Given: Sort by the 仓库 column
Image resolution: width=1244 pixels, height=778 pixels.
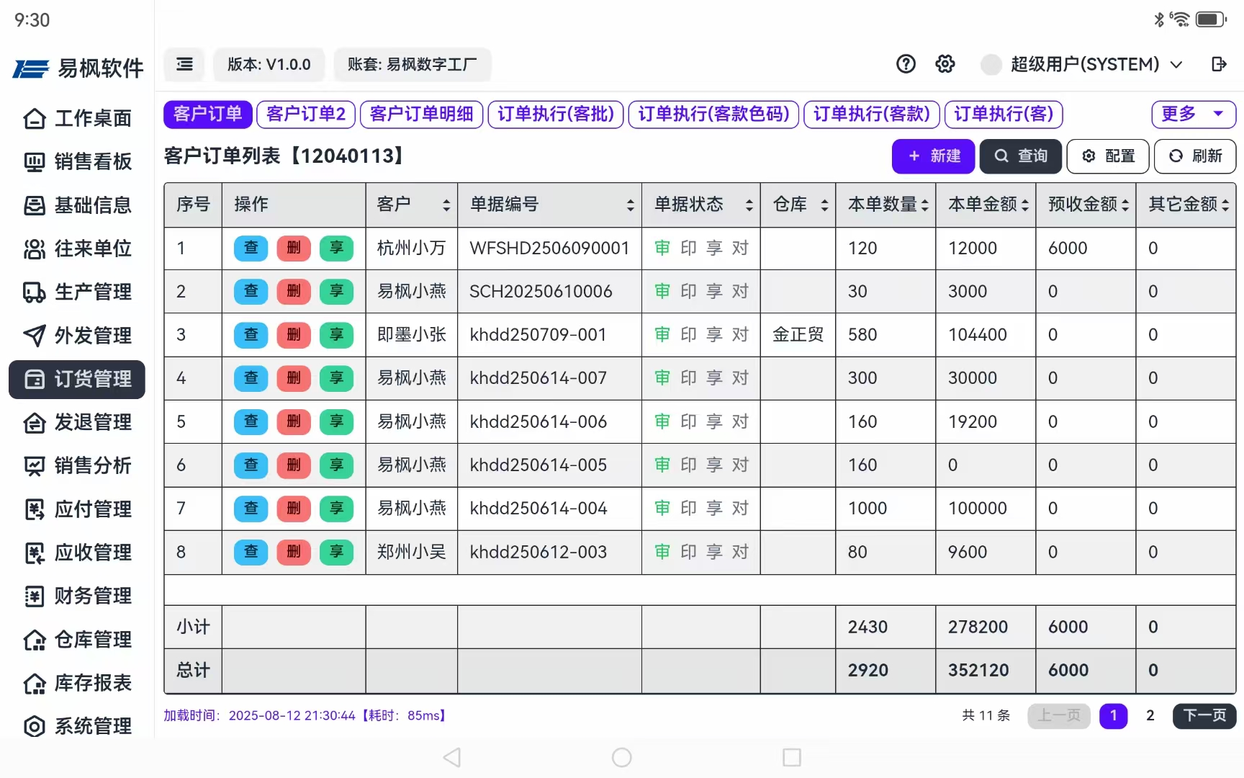Looking at the screenshot, I should 824,205.
